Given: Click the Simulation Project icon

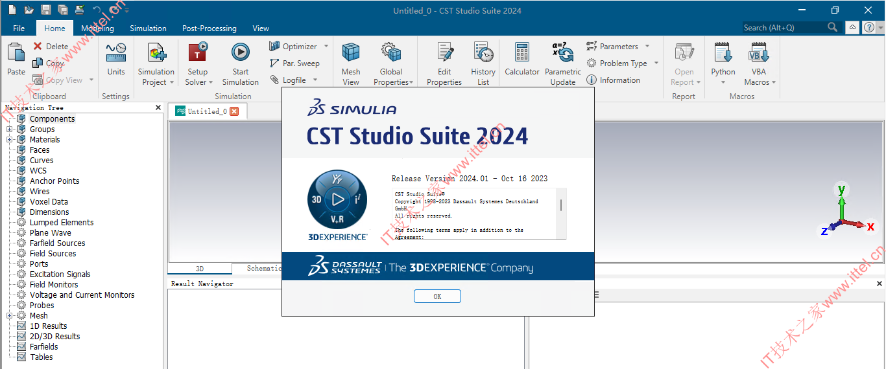Looking at the screenshot, I should pos(156,53).
